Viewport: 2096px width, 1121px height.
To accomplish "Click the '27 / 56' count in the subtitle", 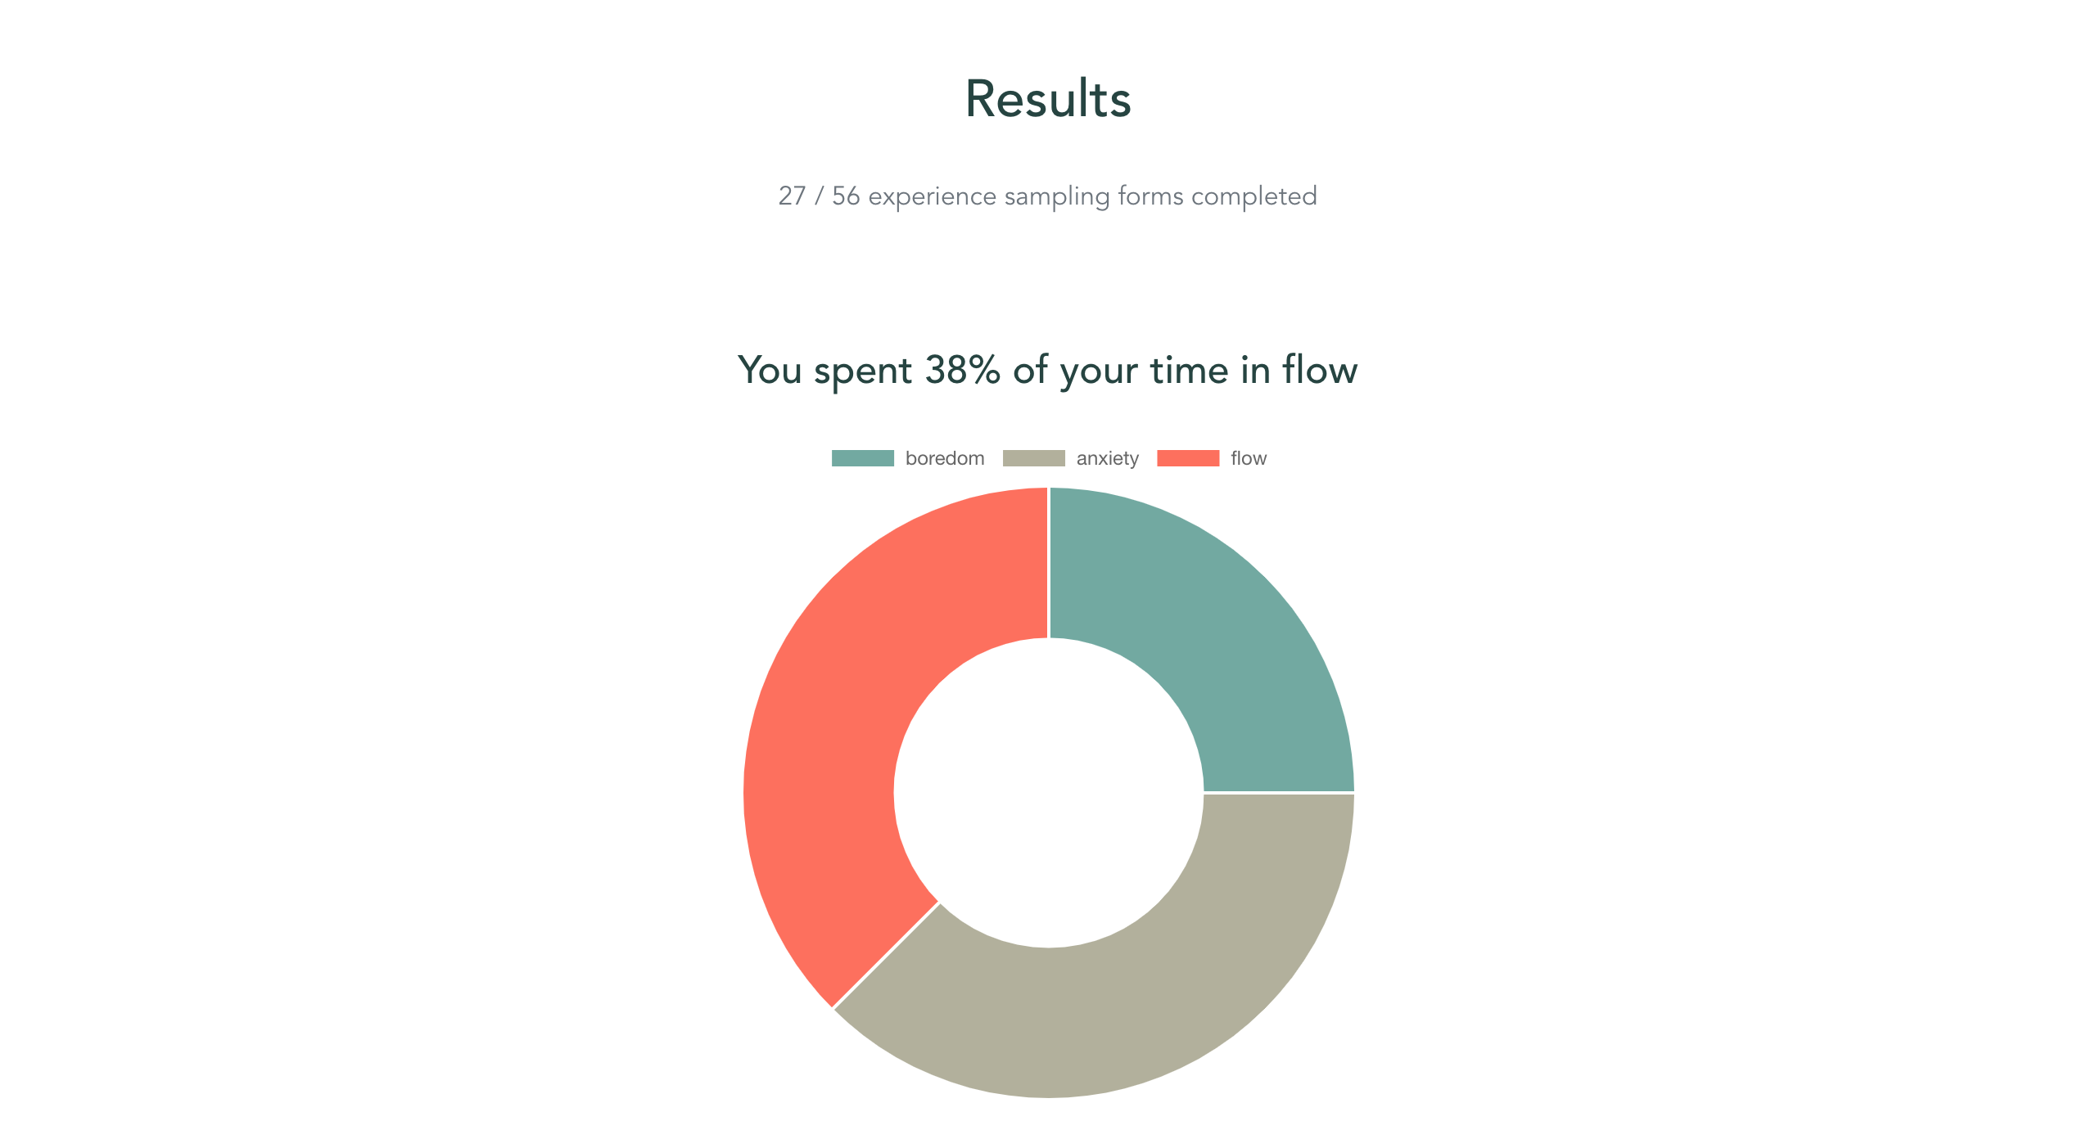I will pos(819,196).
